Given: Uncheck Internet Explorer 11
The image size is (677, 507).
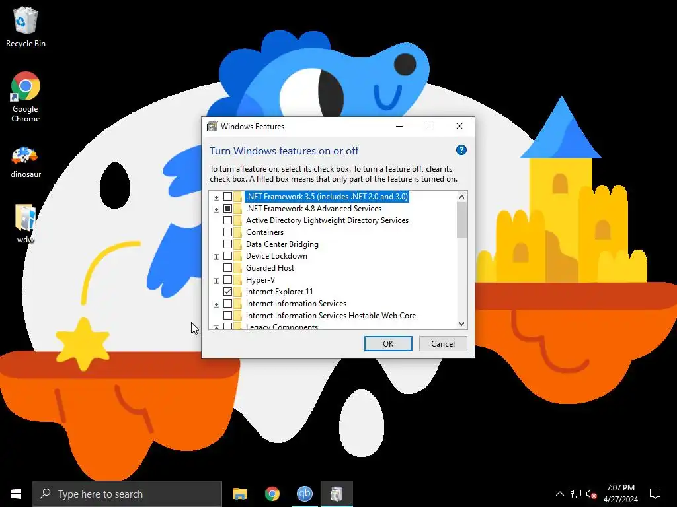Looking at the screenshot, I should [x=227, y=291].
